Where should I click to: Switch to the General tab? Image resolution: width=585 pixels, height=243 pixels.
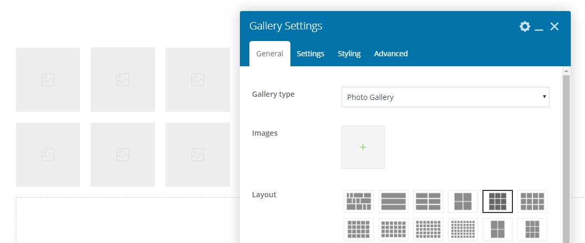pyautogui.click(x=269, y=54)
